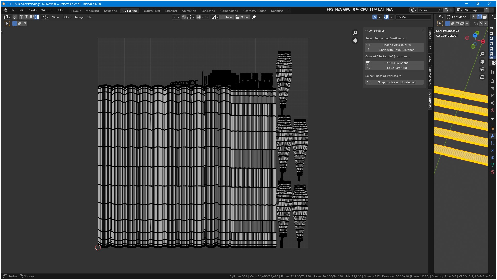The width and height of the screenshot is (497, 280).
Task: Toggle perspective/orthographic grid icon in viewport
Action: [x=482, y=77]
